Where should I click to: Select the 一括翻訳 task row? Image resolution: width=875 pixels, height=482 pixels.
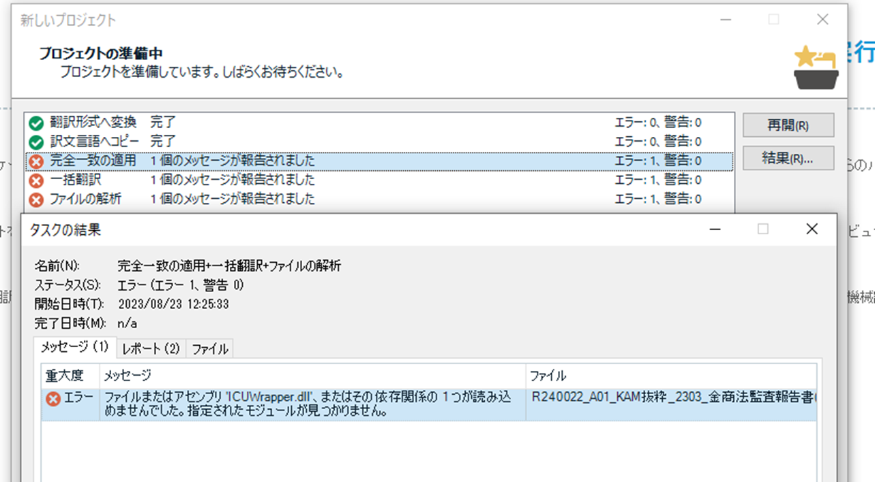[x=205, y=180]
